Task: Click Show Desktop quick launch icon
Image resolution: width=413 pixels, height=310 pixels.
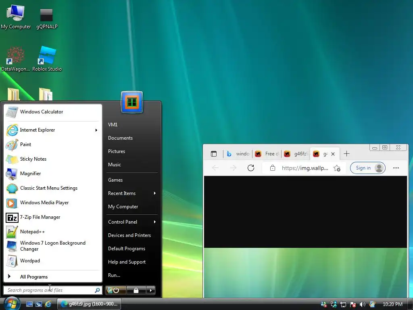Action: point(29,304)
